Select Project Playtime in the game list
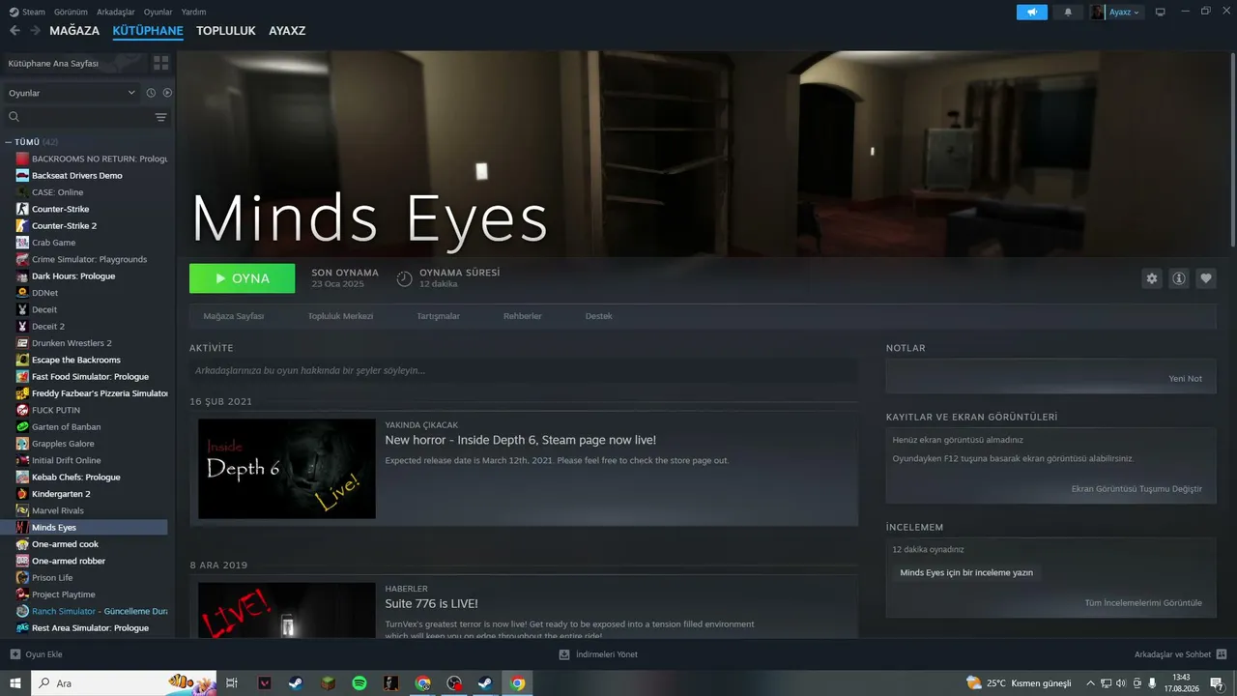 (64, 594)
